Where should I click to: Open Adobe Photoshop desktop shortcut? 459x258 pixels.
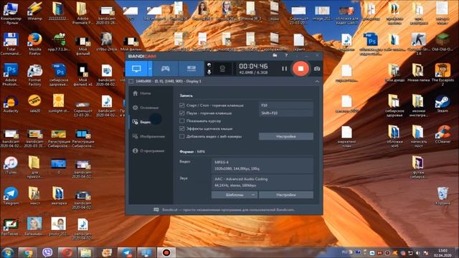tap(11, 75)
